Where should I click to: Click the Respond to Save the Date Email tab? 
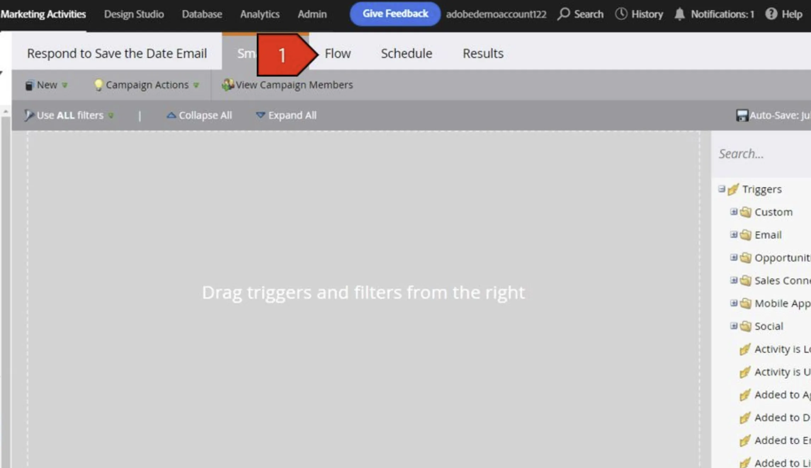tap(117, 53)
